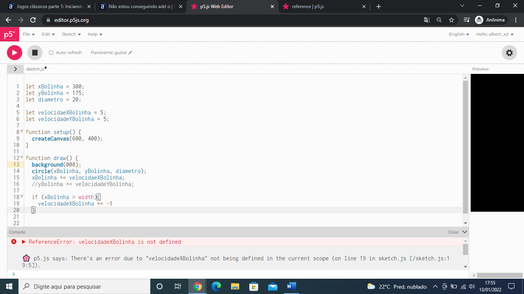
Task: Click the Wi-Fi network icon in tray
Action: coord(463,286)
